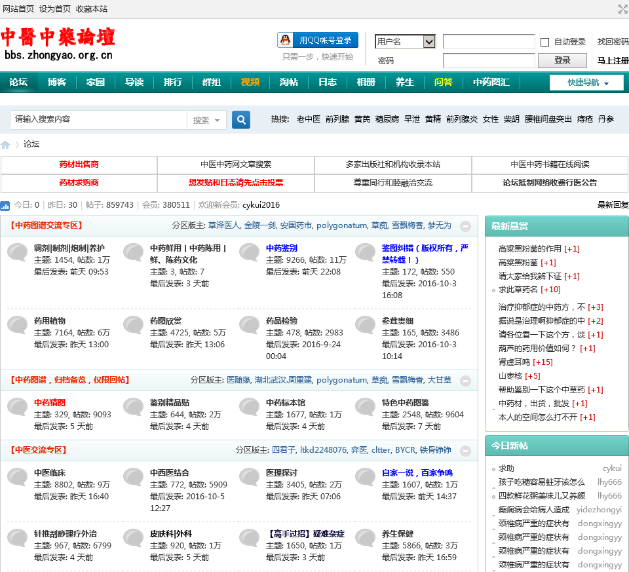
Task: Click the 找回密码 link
Action: coord(613,42)
